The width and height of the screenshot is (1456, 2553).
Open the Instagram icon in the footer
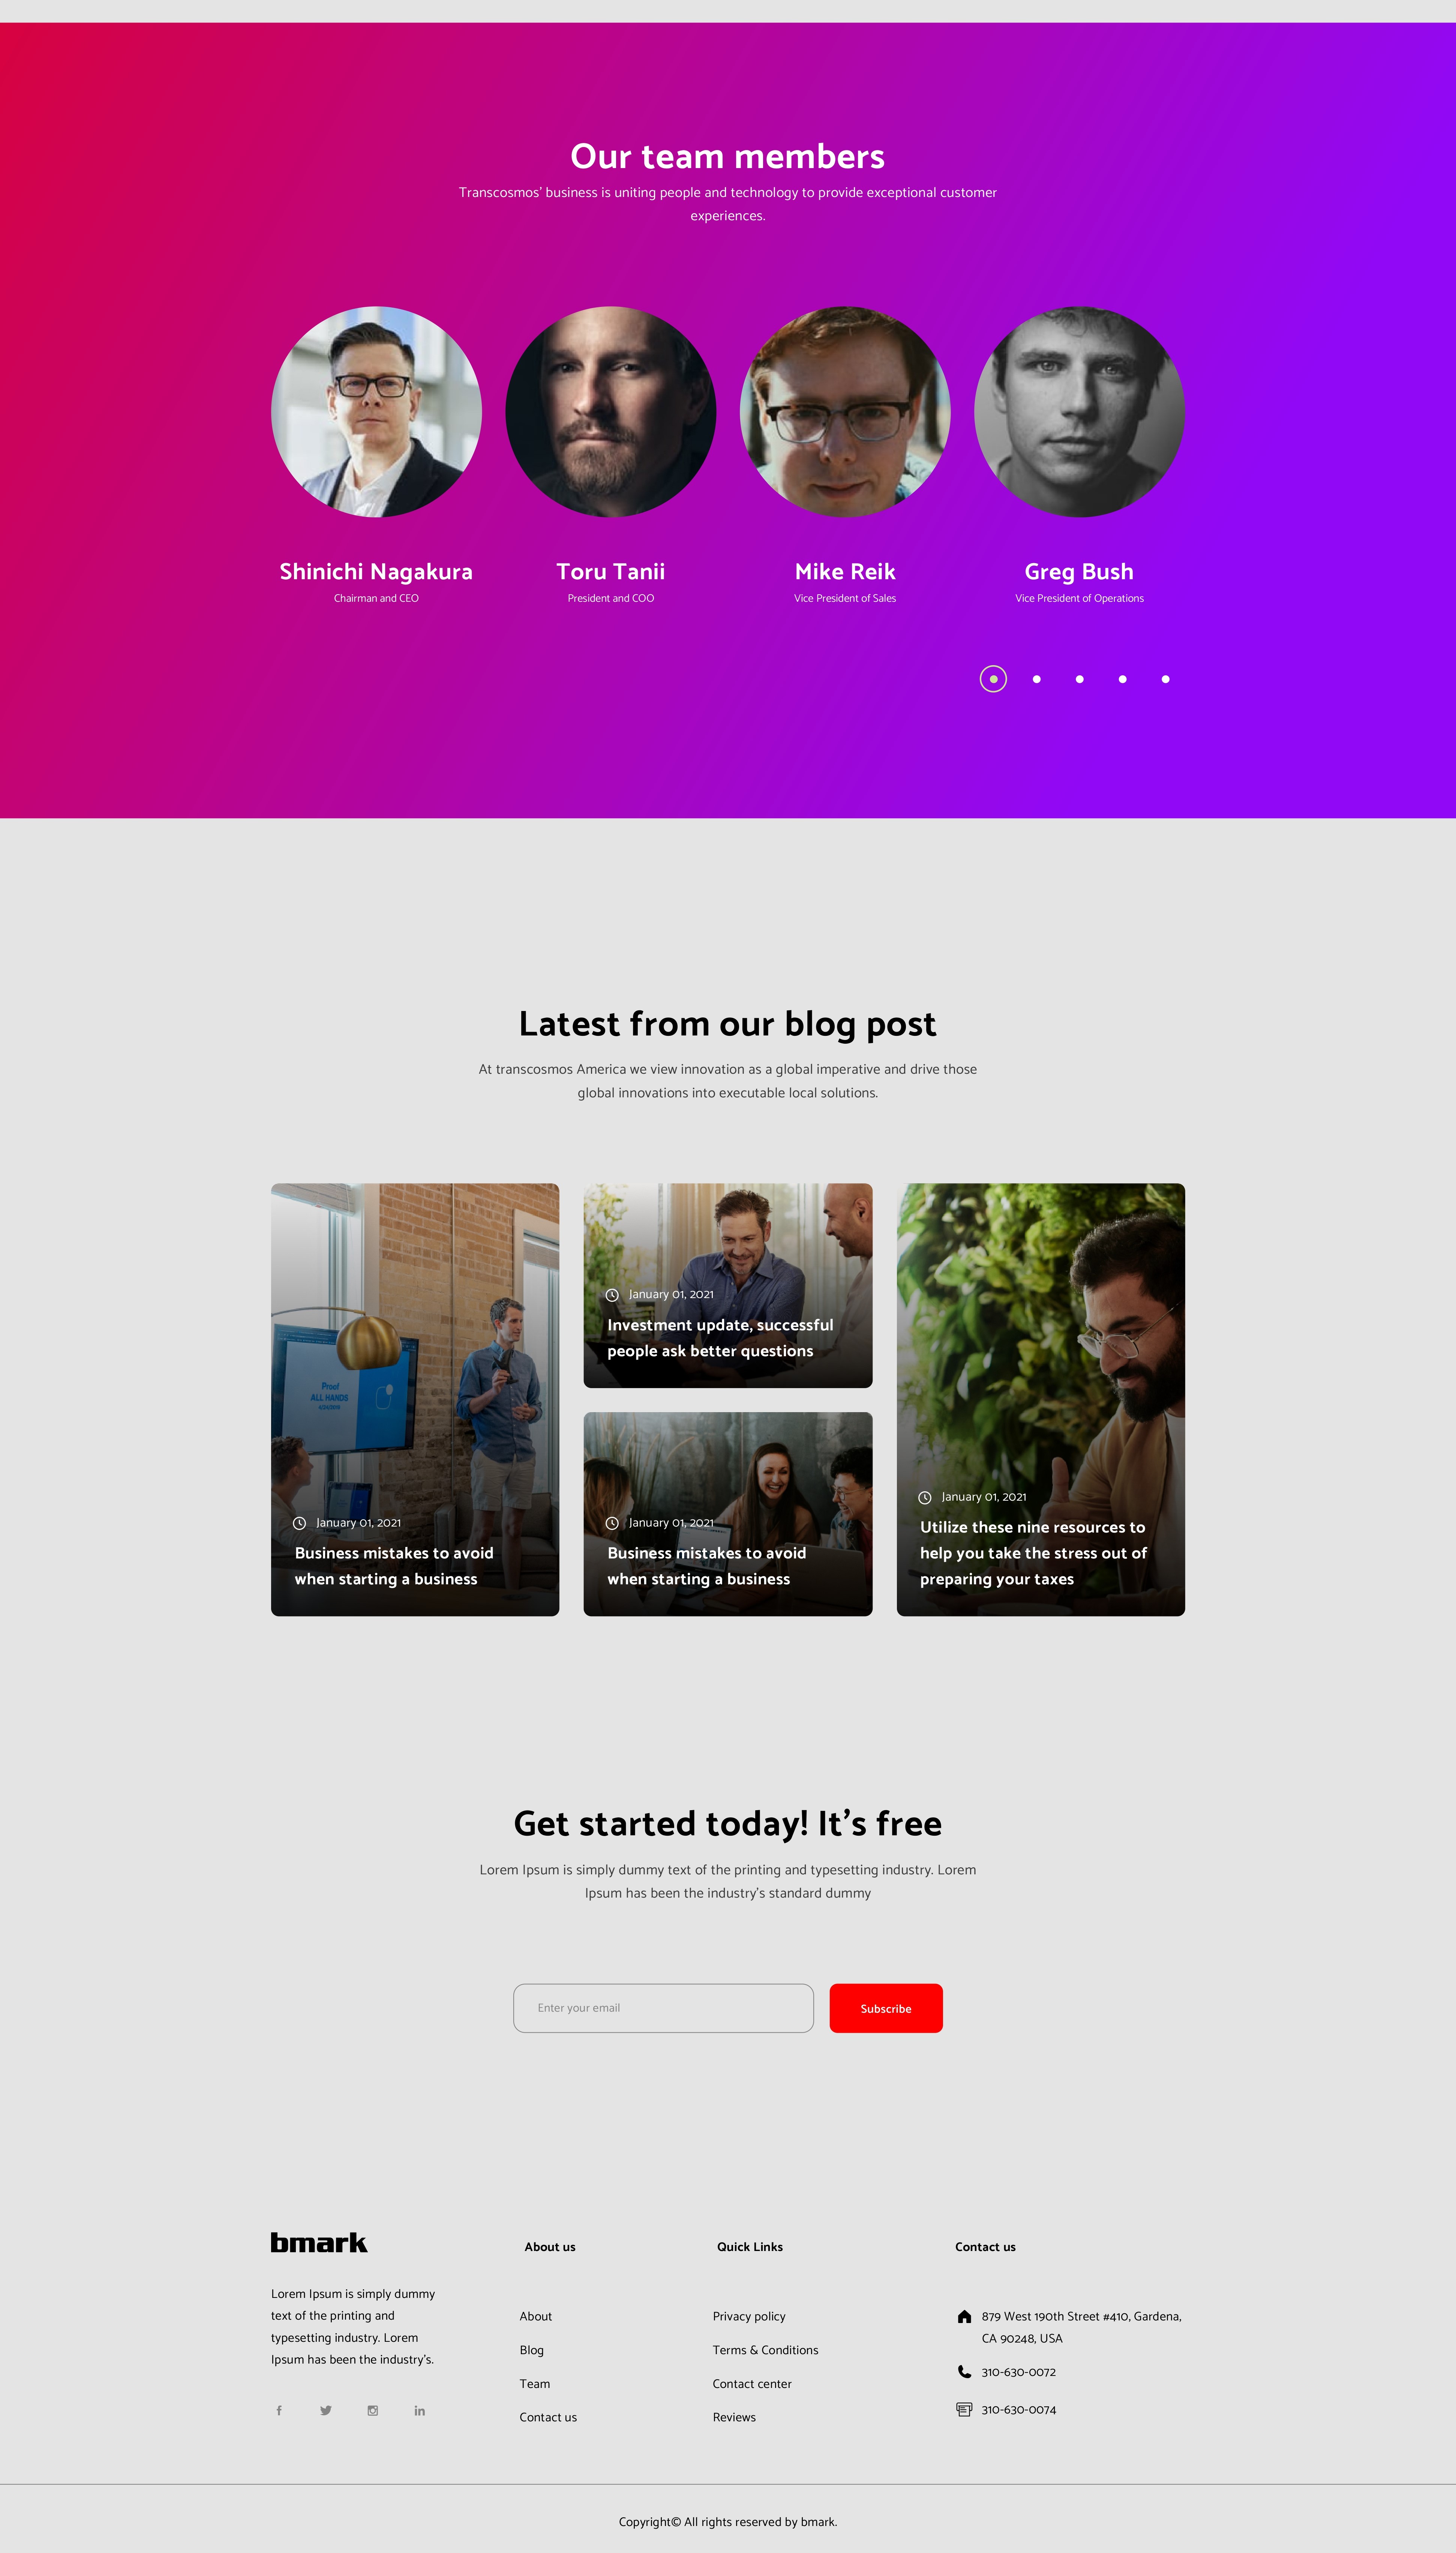tap(373, 2411)
